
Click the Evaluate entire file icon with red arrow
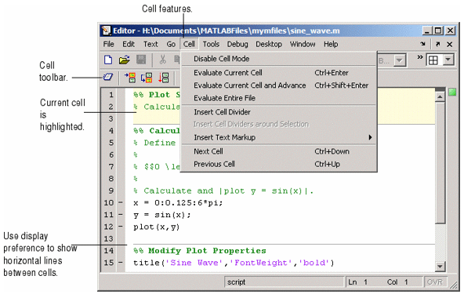point(163,78)
